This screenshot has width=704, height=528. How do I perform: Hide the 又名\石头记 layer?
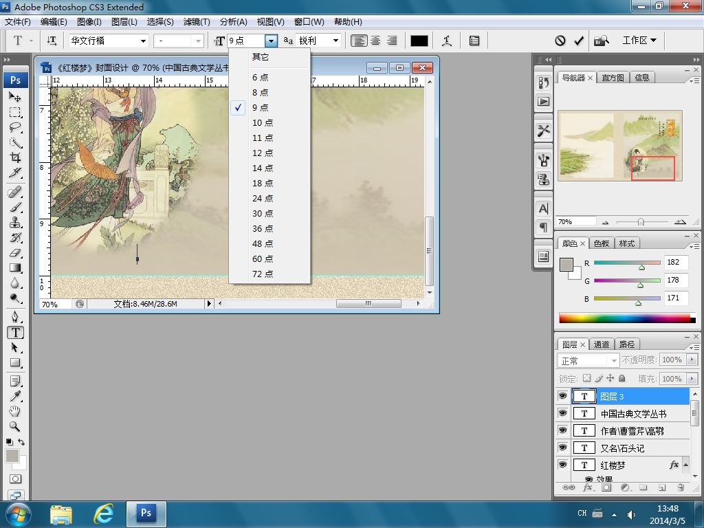[x=562, y=448]
